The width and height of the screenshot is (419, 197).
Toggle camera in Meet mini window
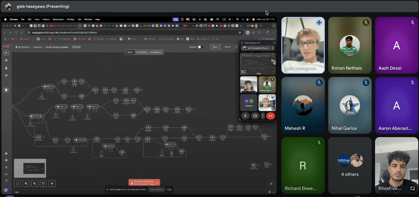(255, 116)
